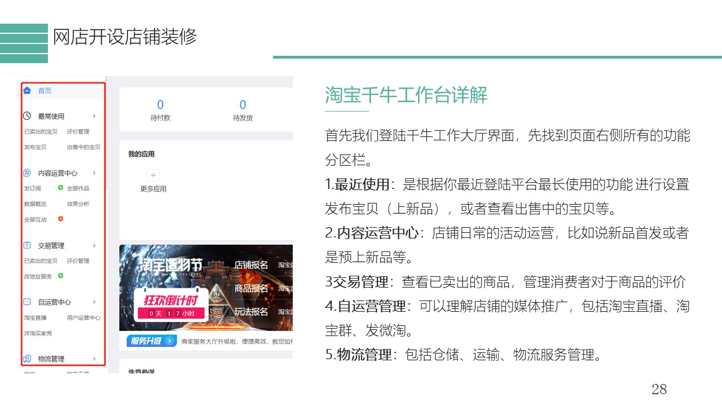Click the arrow icon in 服务升级 banner

pos(170,341)
